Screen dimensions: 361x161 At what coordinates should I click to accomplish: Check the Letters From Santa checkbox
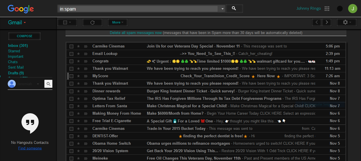[71, 106]
